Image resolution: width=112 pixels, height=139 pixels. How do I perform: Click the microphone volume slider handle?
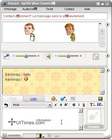point(26,56)
